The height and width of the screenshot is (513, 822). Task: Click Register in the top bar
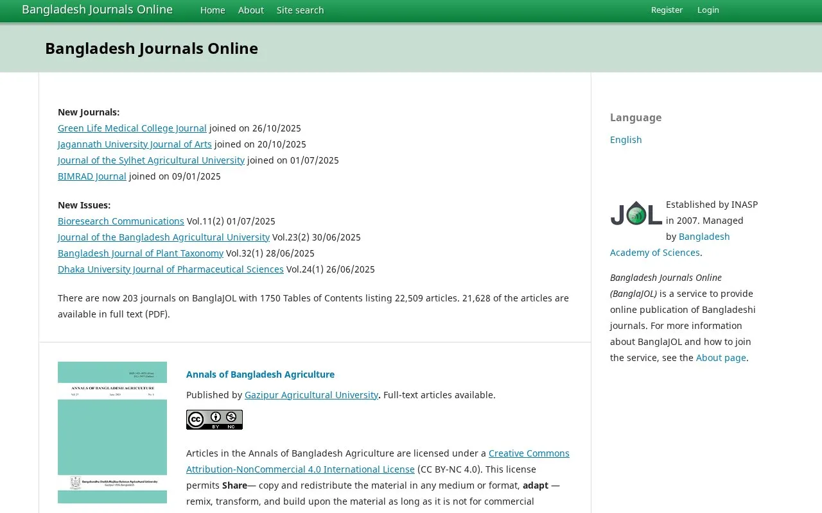[667, 10]
